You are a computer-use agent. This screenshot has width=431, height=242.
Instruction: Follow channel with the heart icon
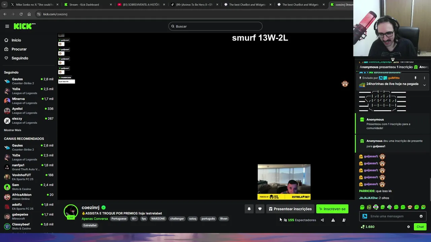260,209
